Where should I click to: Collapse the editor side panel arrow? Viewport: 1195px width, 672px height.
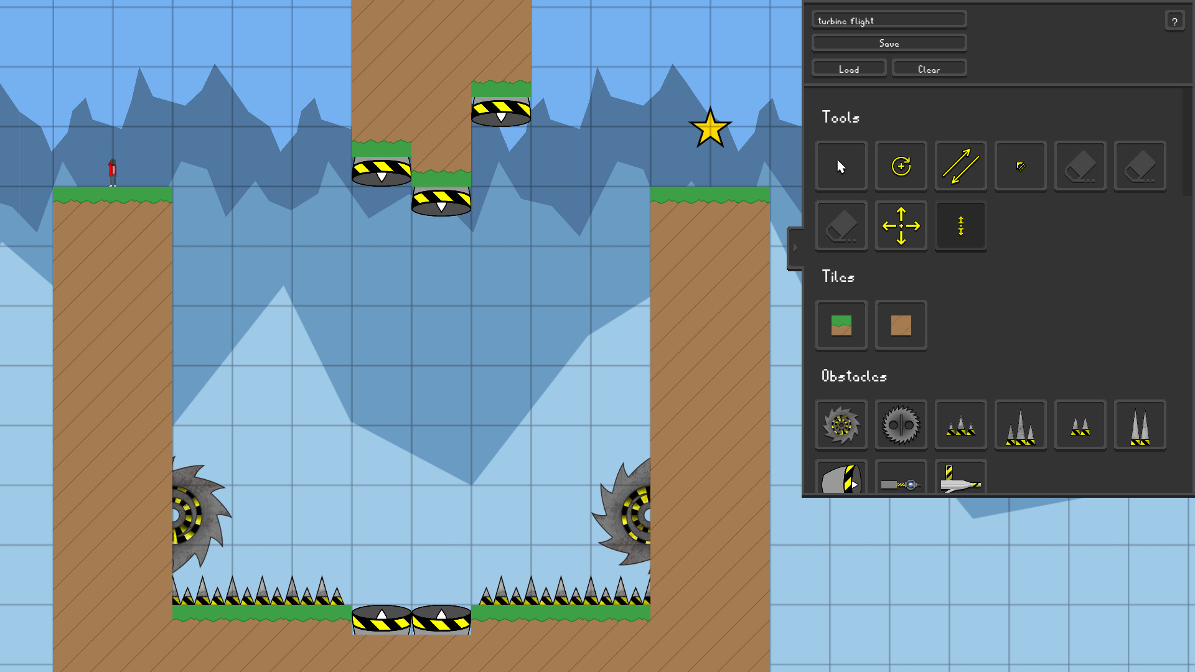coord(795,248)
